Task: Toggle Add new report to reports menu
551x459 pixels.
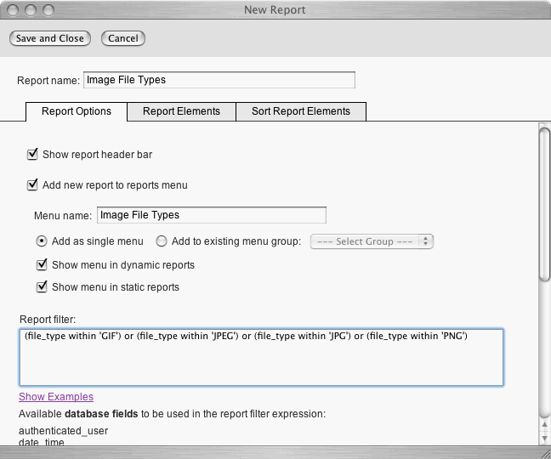Action: pos(33,184)
